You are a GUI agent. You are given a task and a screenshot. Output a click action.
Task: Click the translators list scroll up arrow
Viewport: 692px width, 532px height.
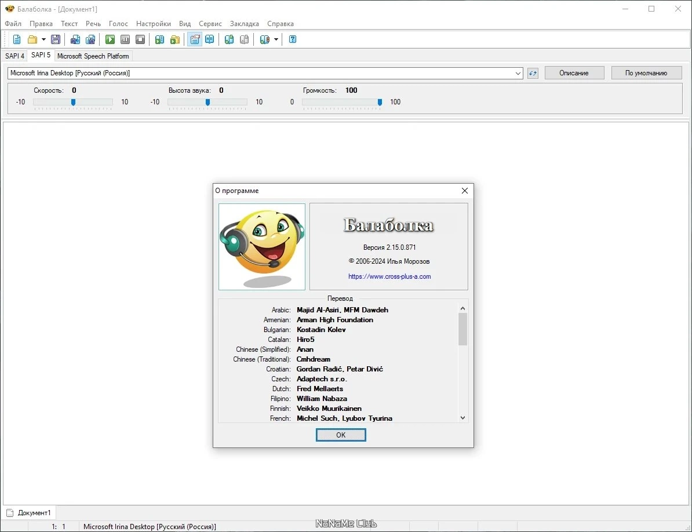462,308
